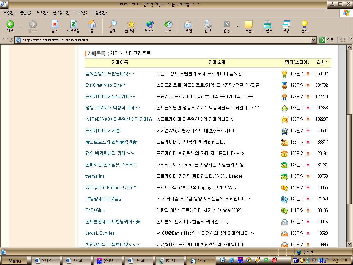Click the 오전 11:10 system clock
This screenshot has height=265, width=353.
340,261
